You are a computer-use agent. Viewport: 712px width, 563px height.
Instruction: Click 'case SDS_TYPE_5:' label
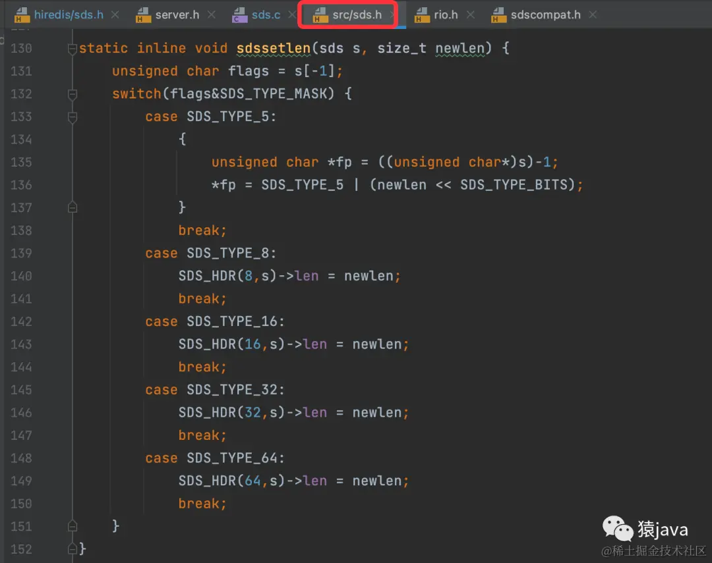(x=211, y=117)
